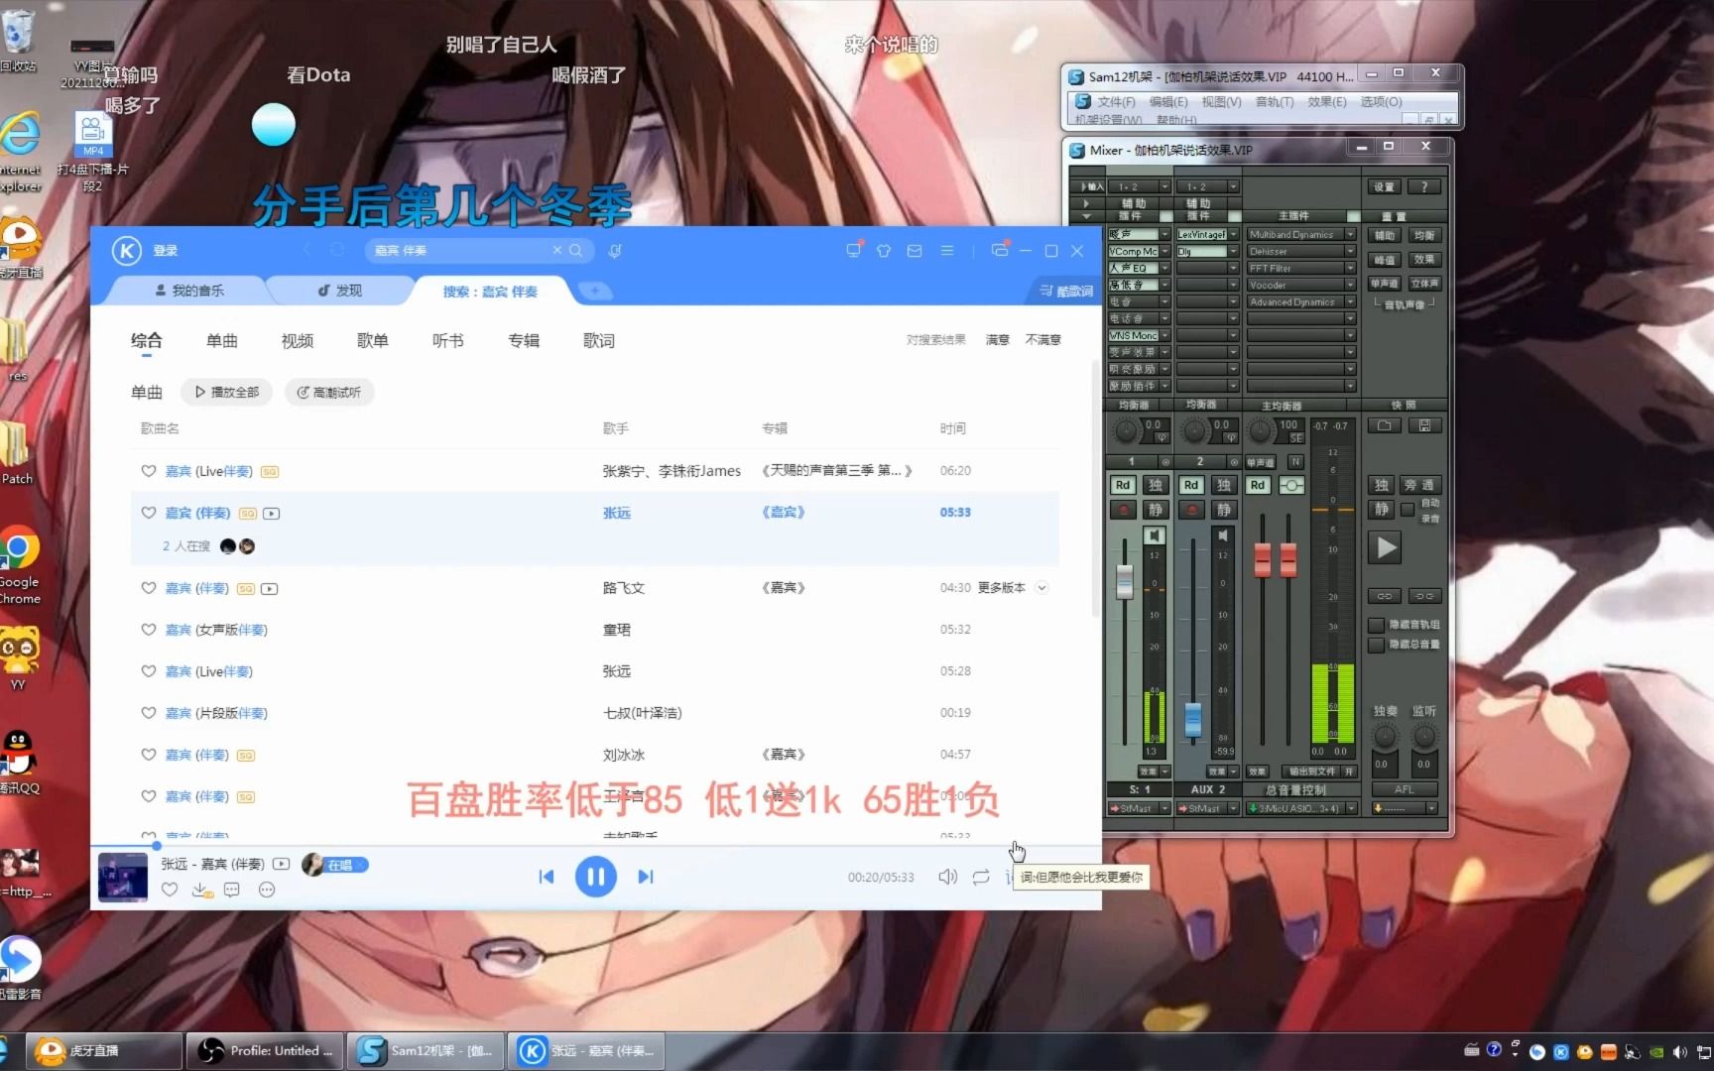Open the first channel's 1-2 input dropdown

point(1165,186)
